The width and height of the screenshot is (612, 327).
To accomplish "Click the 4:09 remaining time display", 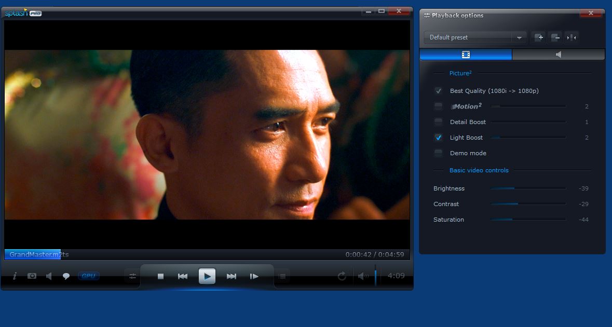I will (x=396, y=276).
